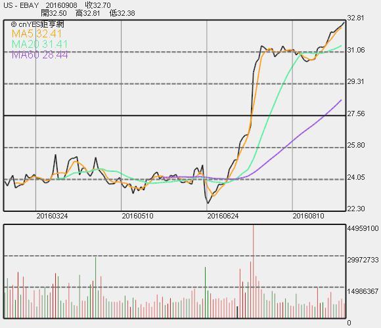Click the 32.81 top price axis label

tap(356, 18)
